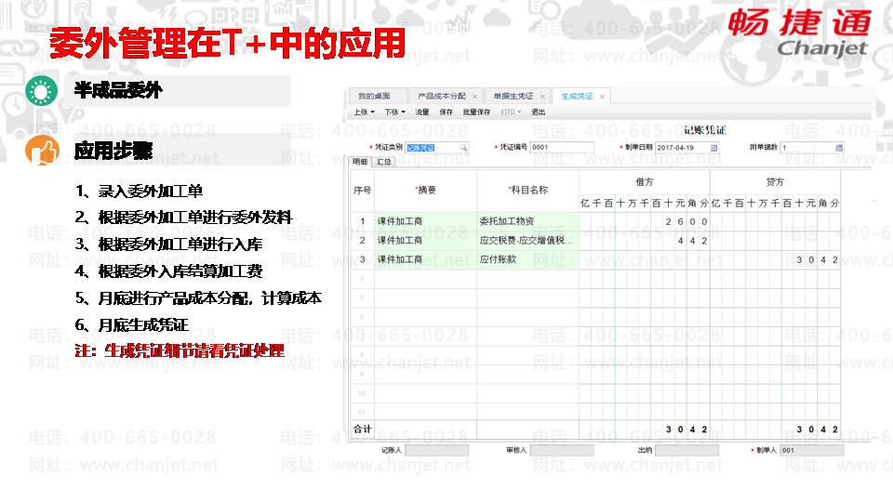Click the 借方 column header
Image resolution: width=893 pixels, height=502 pixels.
pos(644,182)
